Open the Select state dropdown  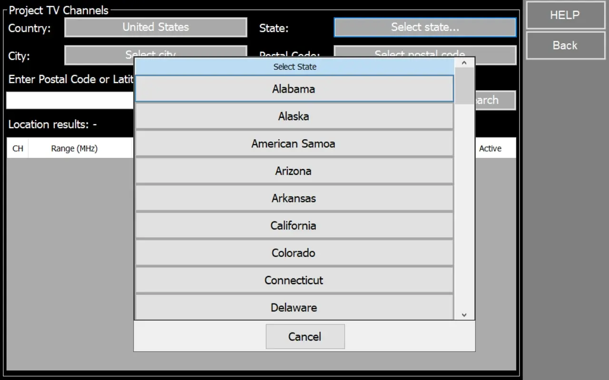(x=425, y=28)
